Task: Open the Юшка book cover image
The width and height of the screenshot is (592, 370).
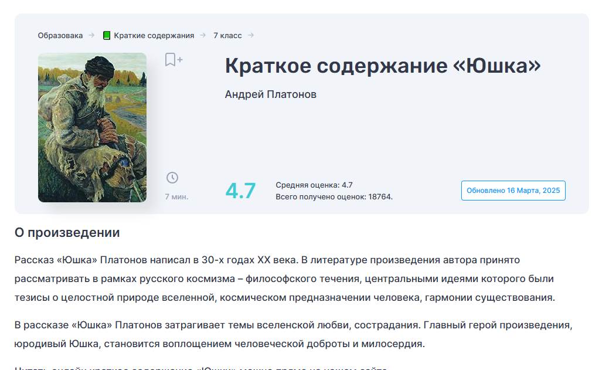Action: (92, 127)
